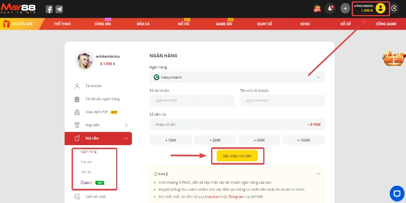Open the Facebook page icon
This screenshot has width=406, height=203.
[49, 9]
